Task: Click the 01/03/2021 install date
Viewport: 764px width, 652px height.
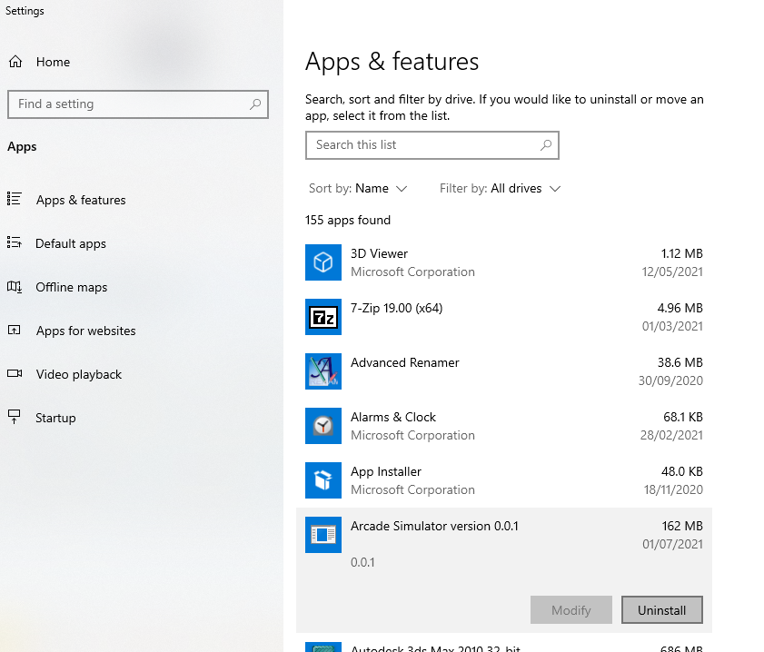Action: pyautogui.click(x=672, y=326)
